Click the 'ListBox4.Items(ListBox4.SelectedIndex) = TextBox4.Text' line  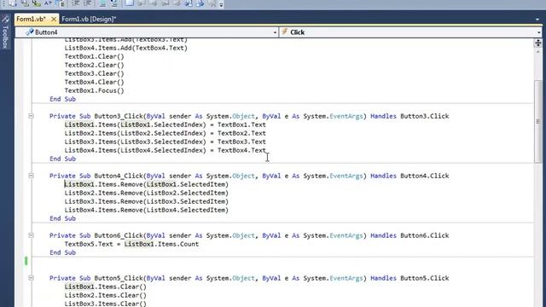[x=165, y=150]
